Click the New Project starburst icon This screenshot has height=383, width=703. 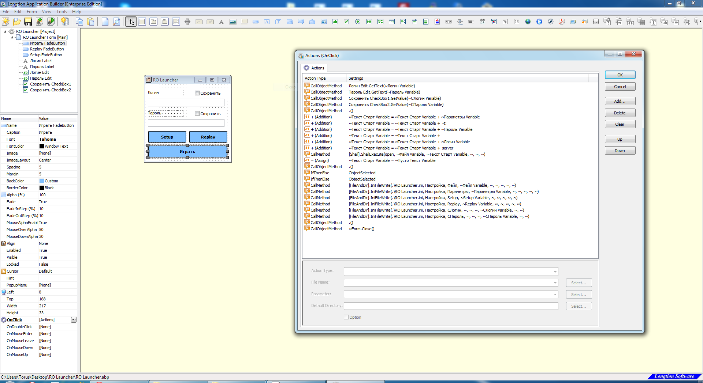coord(6,22)
